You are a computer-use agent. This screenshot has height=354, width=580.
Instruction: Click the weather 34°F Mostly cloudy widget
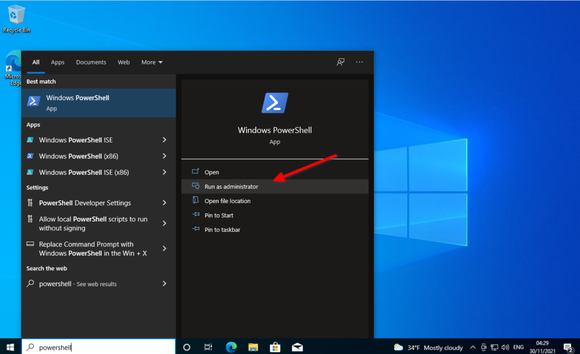[428, 347]
